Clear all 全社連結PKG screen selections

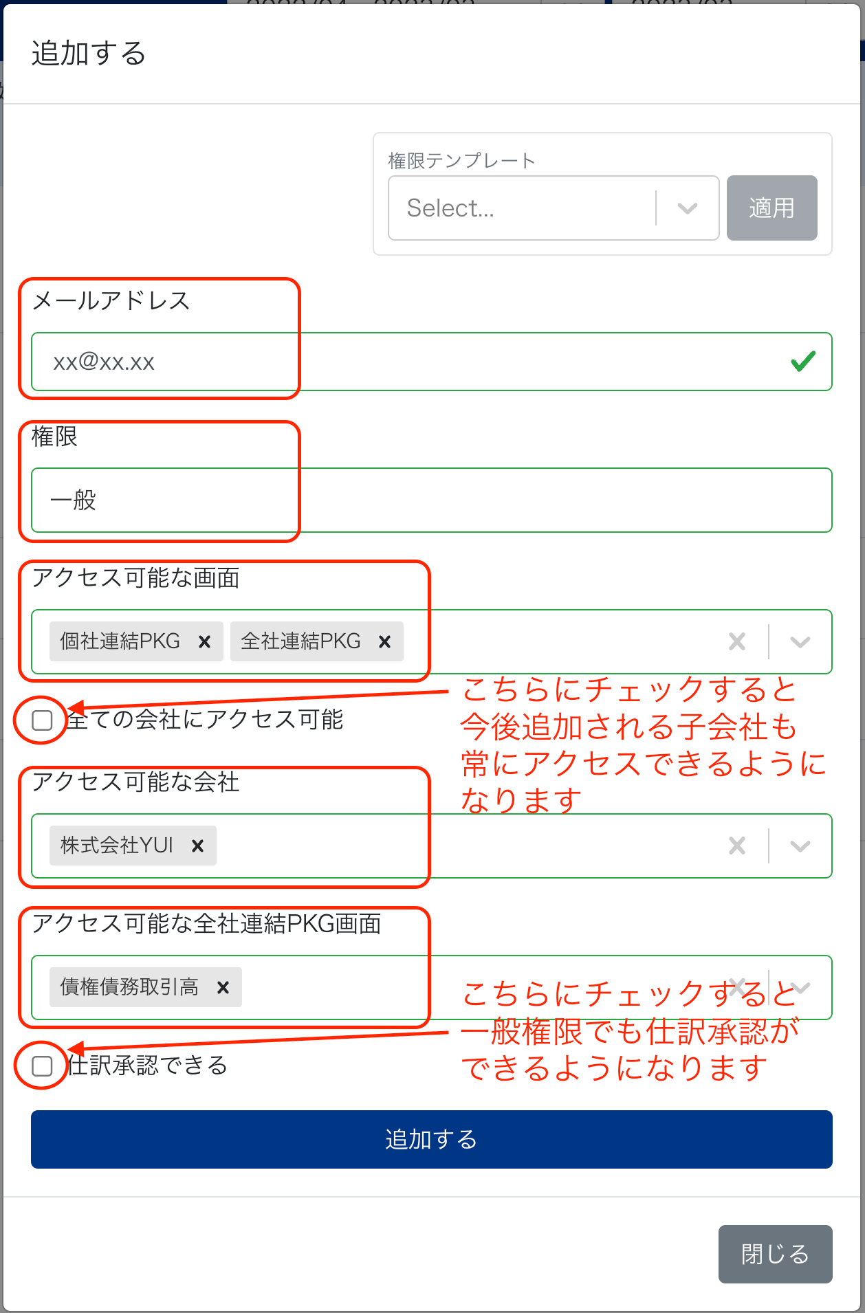[737, 988]
